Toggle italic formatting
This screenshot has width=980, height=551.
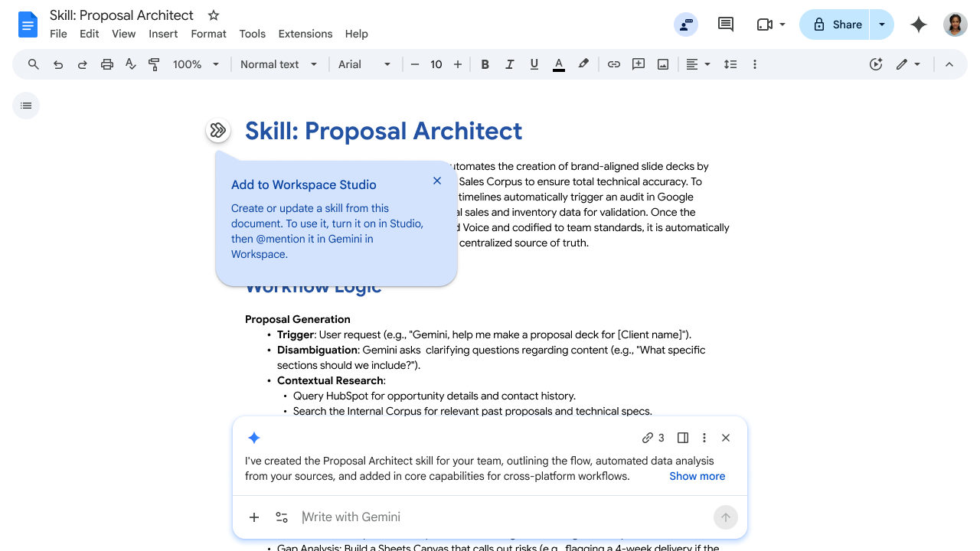[509, 64]
